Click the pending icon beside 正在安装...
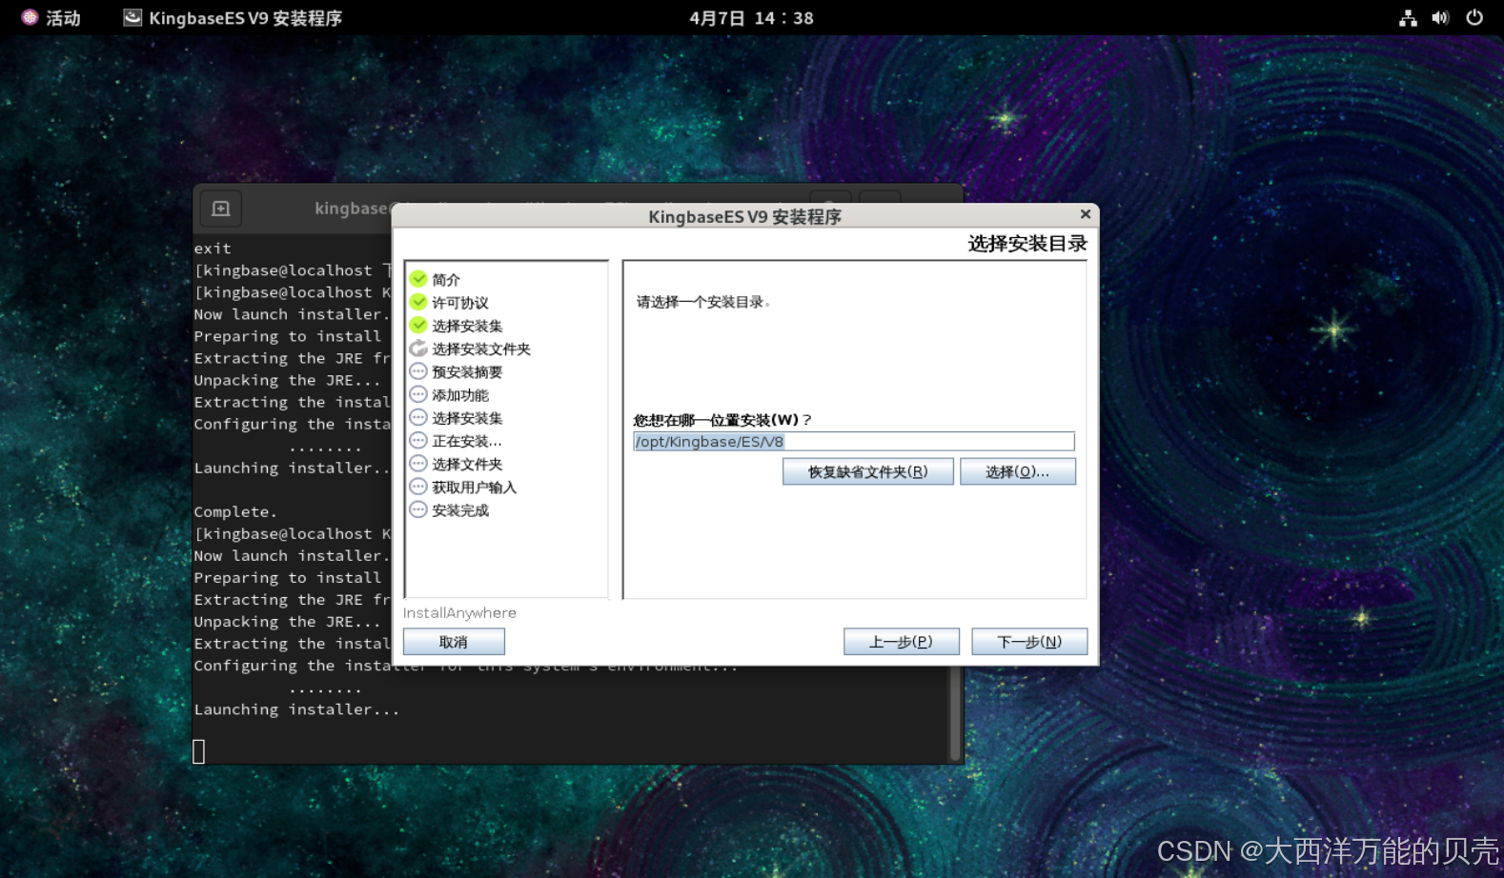The image size is (1504, 878). pyautogui.click(x=418, y=440)
